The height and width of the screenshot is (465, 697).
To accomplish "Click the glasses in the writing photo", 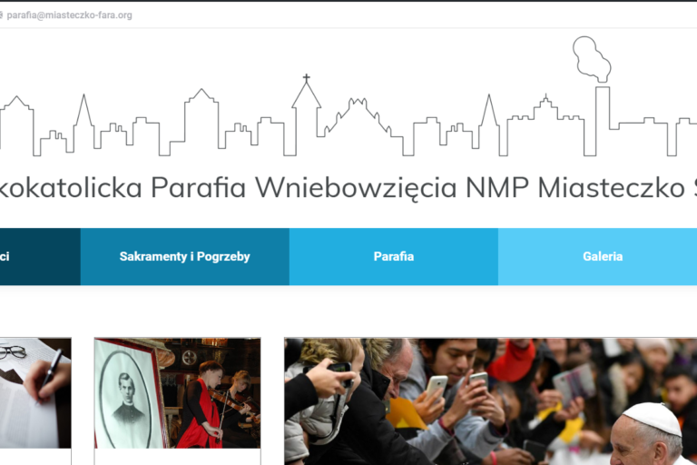I will point(13,352).
